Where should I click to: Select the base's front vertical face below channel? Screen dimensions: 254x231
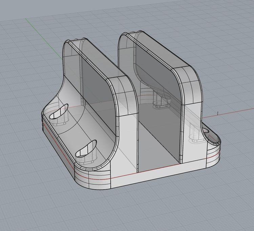(159, 178)
